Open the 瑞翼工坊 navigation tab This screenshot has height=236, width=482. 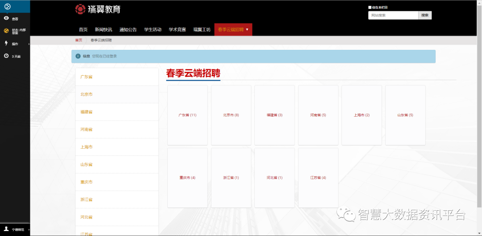202,30
